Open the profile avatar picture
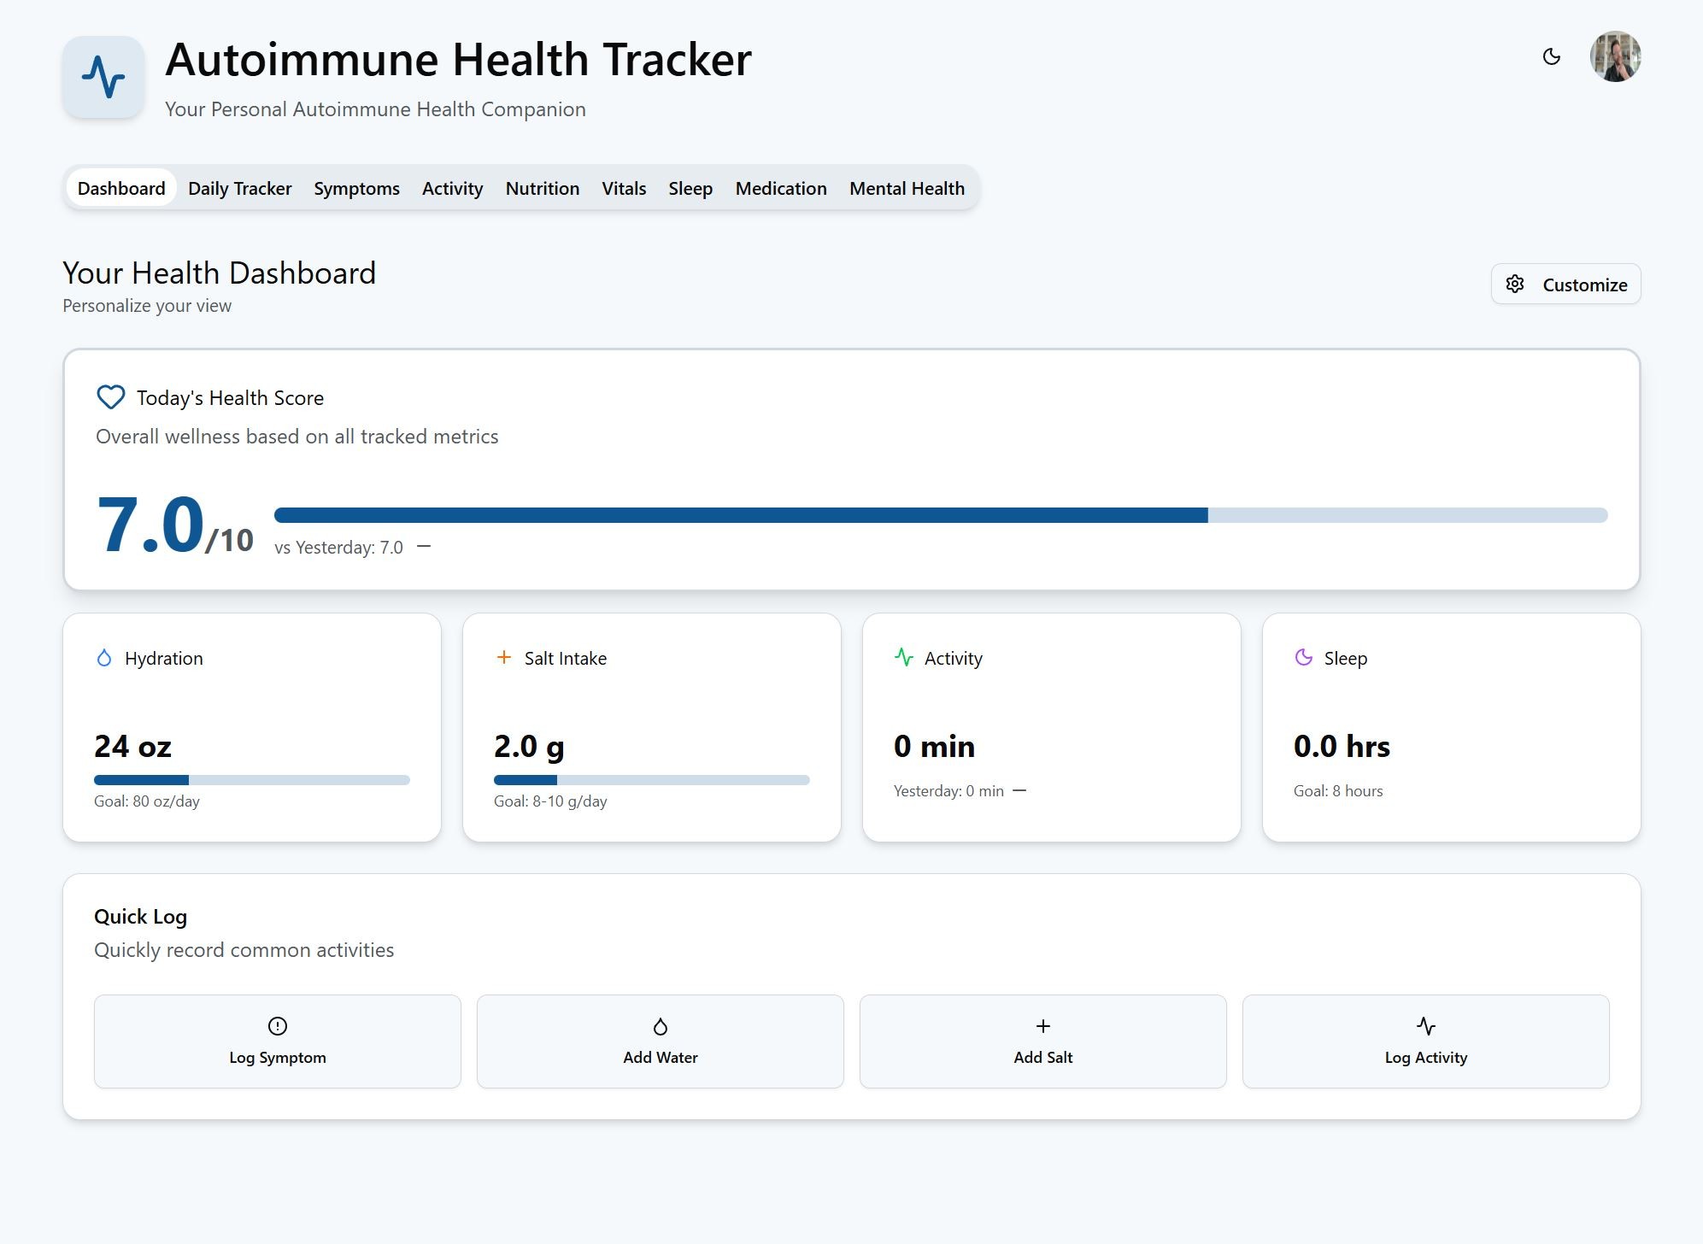The height and width of the screenshot is (1244, 1703). [x=1614, y=56]
